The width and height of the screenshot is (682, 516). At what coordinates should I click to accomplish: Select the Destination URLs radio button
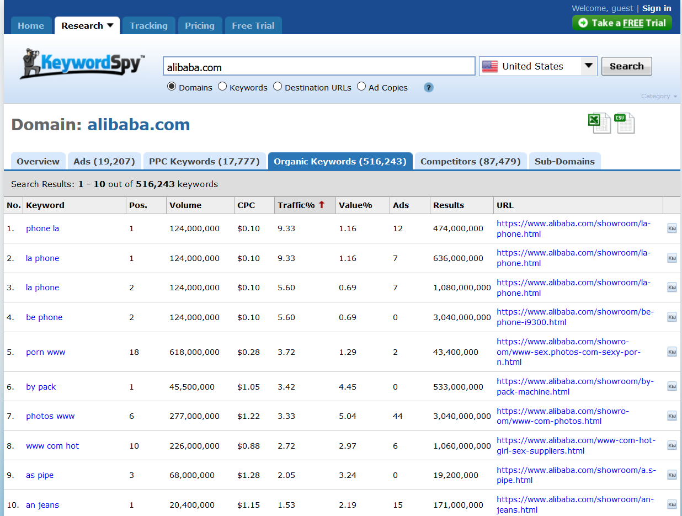[x=278, y=87]
